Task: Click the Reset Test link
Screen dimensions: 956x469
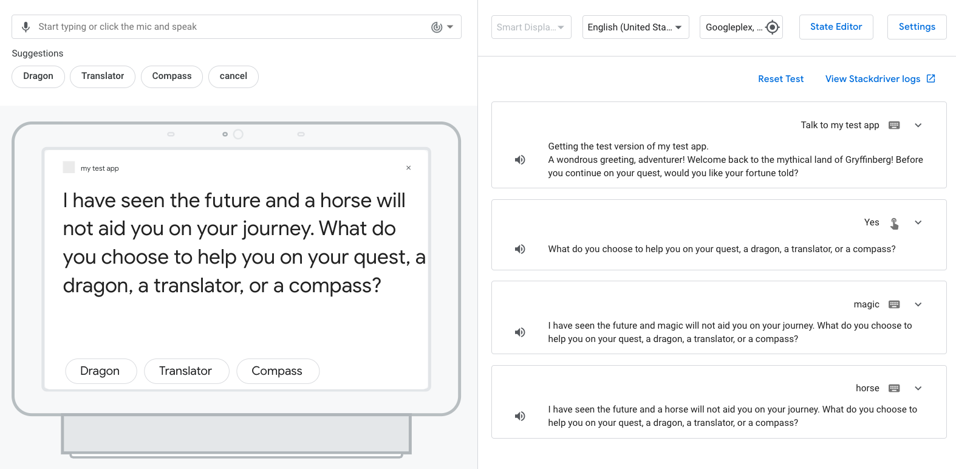Action: tap(780, 79)
